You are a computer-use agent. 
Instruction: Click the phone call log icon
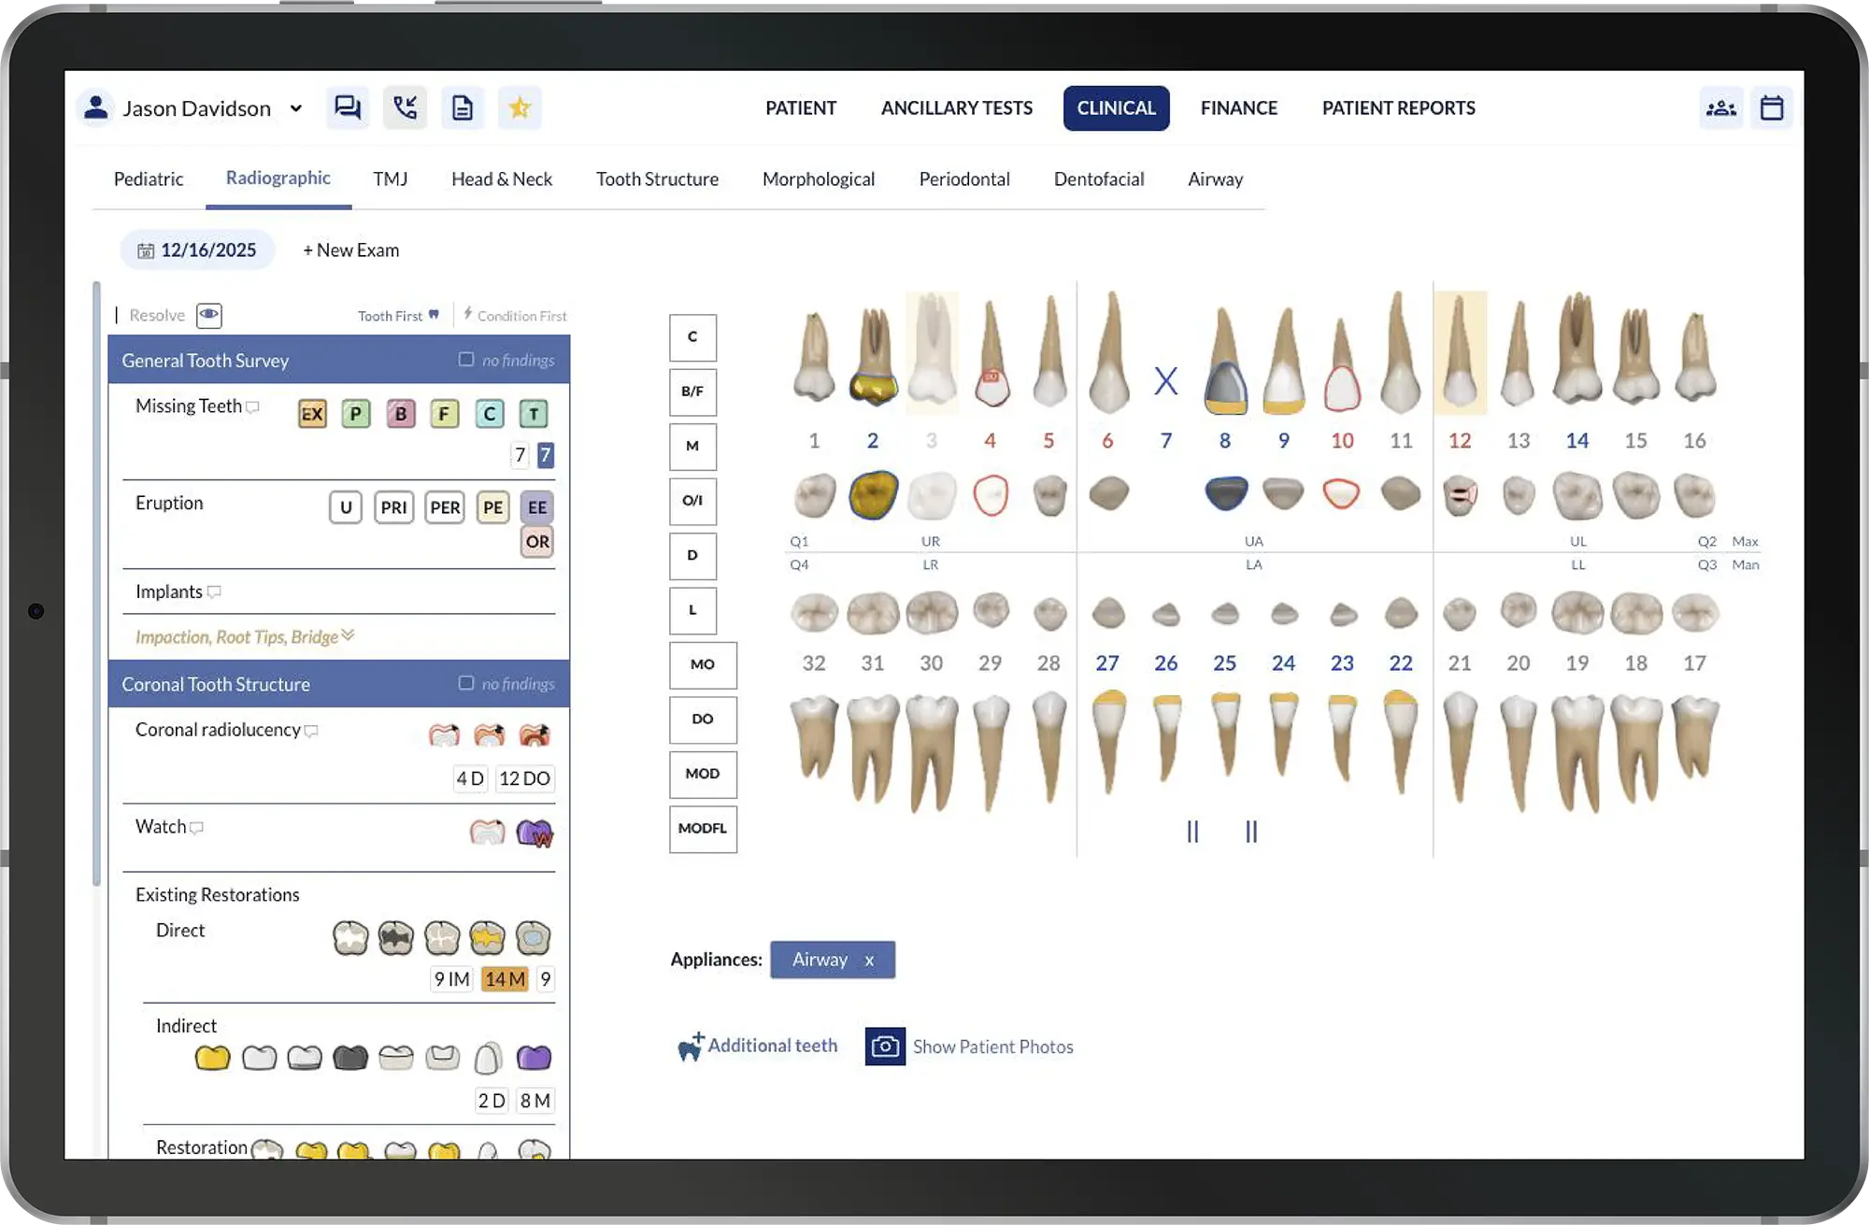pyautogui.click(x=405, y=107)
